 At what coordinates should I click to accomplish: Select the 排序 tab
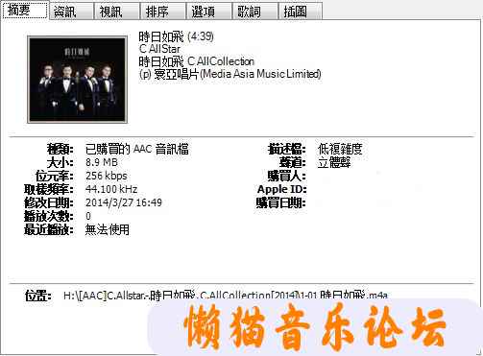point(163,12)
